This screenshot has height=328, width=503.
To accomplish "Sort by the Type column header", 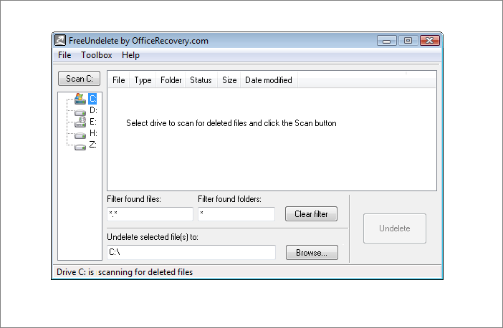I will click(x=143, y=80).
